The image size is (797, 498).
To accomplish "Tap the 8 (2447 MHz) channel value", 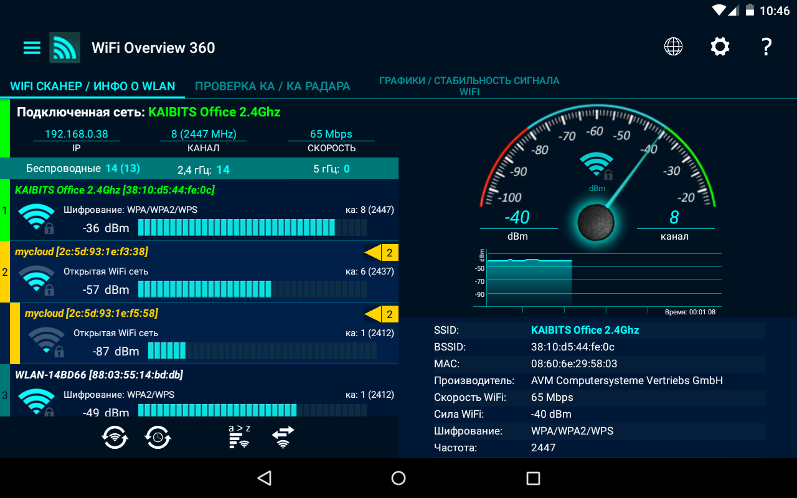I will click(x=204, y=134).
